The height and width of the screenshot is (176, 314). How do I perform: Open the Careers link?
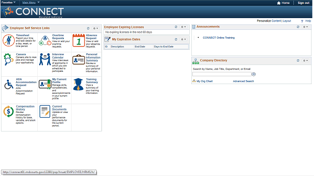coord(21,54)
